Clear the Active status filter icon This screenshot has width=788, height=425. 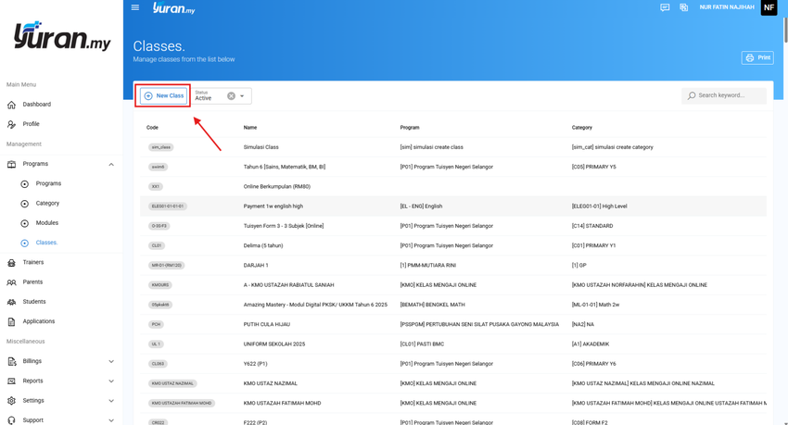tap(231, 96)
